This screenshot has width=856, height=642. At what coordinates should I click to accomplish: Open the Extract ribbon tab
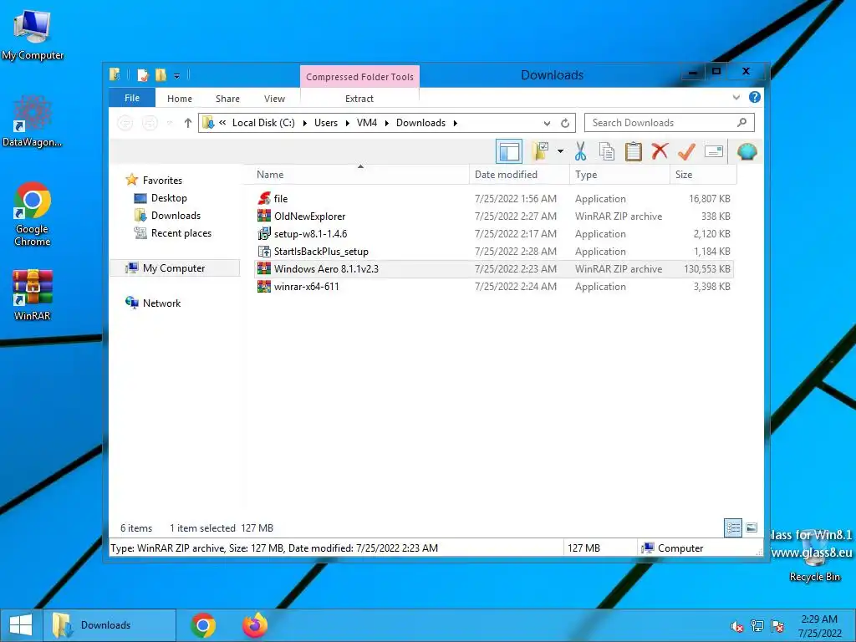[359, 99]
